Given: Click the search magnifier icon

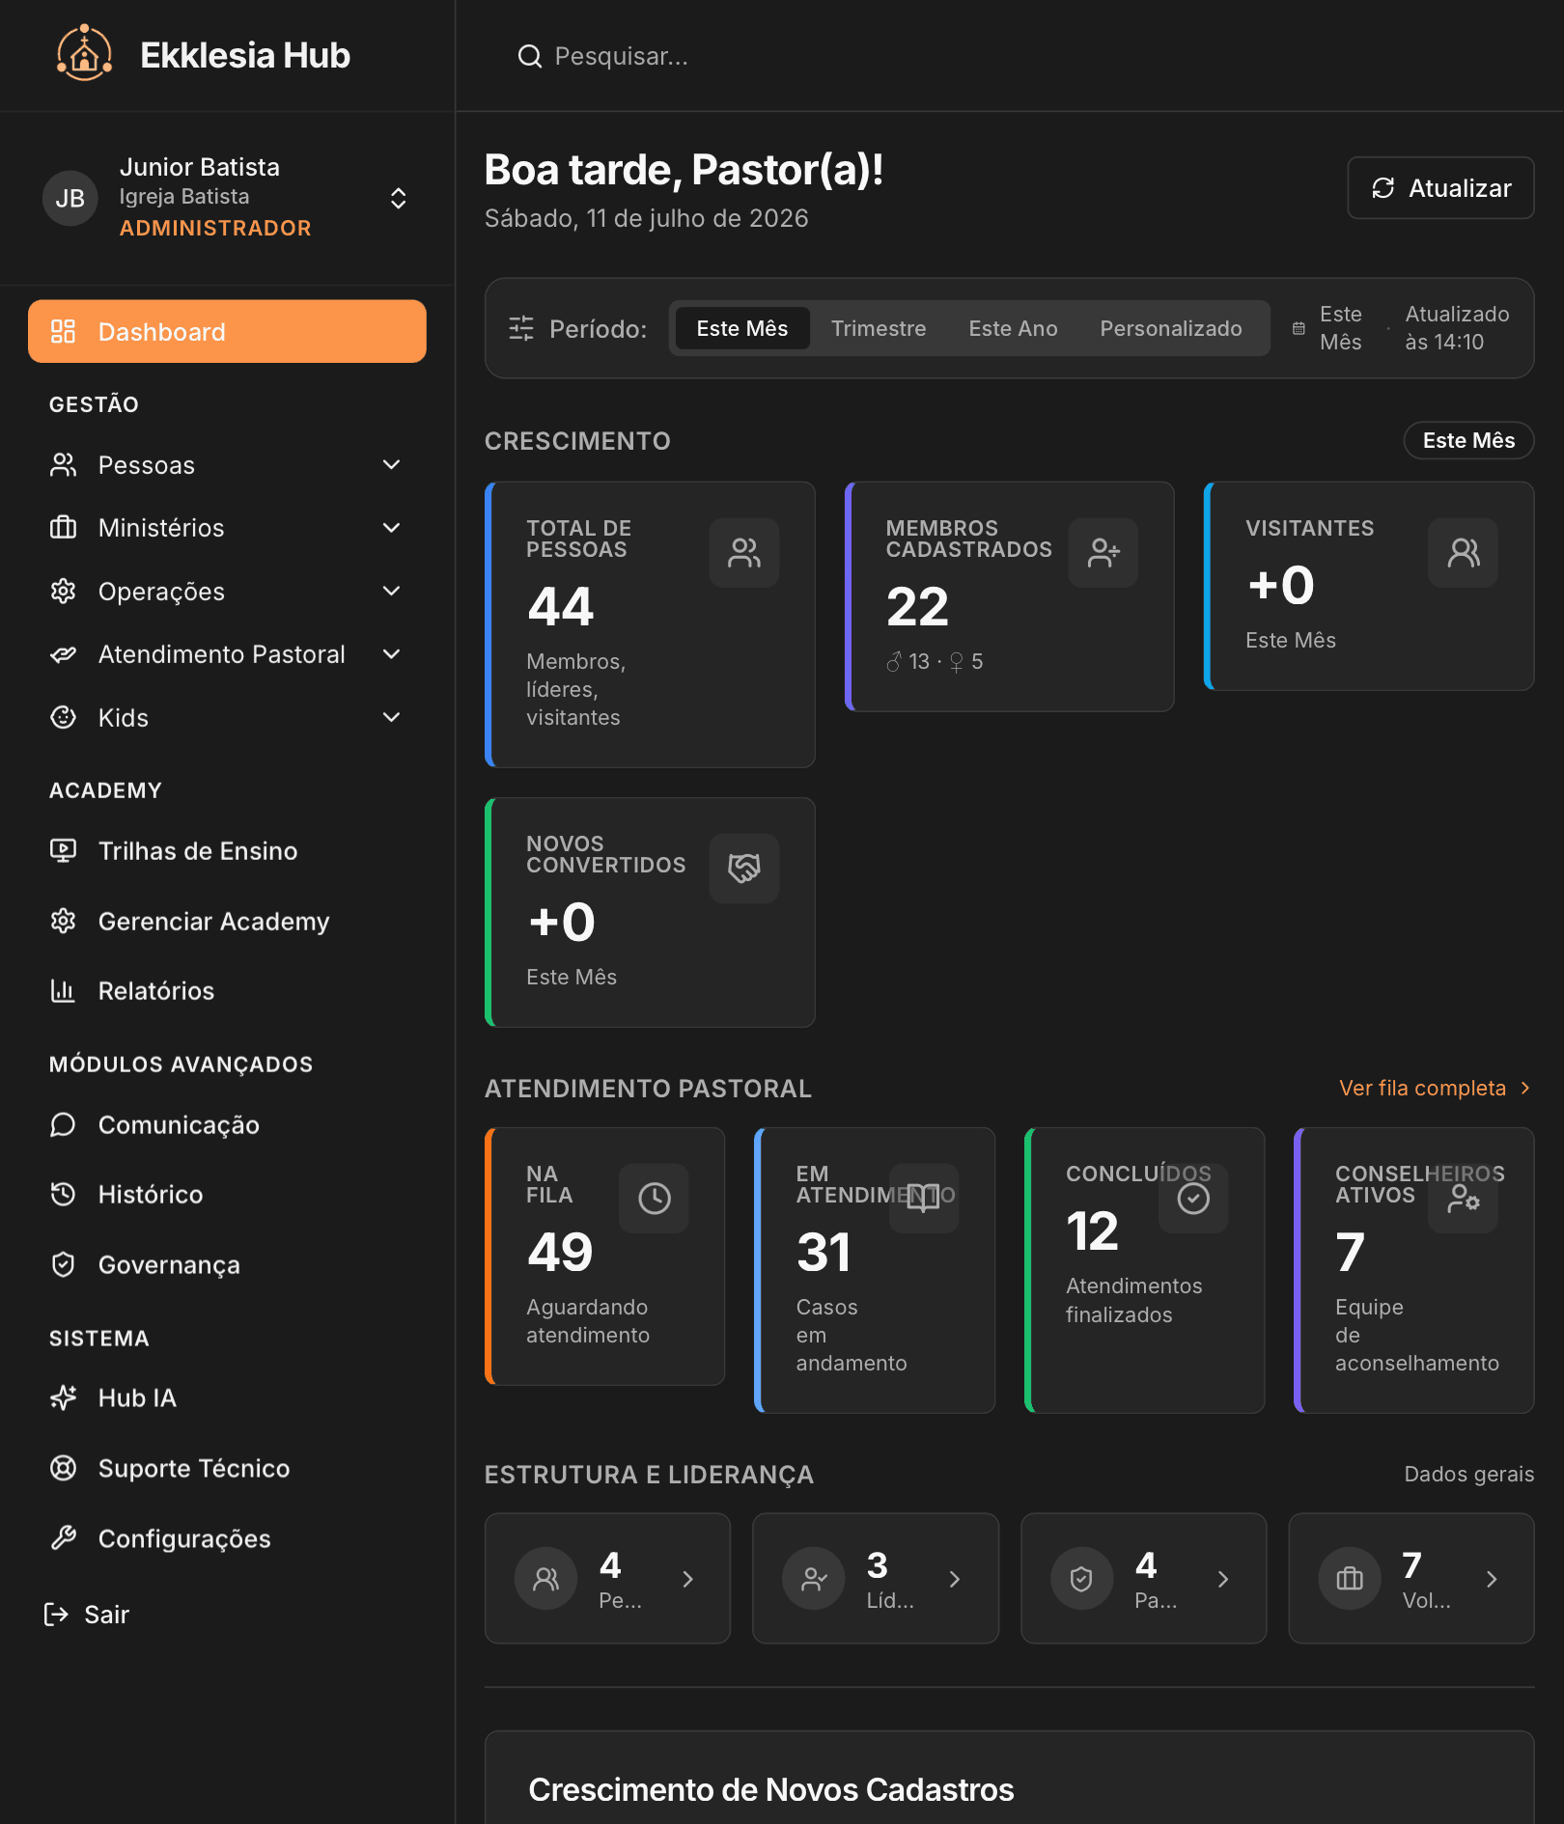Looking at the screenshot, I should [x=529, y=56].
